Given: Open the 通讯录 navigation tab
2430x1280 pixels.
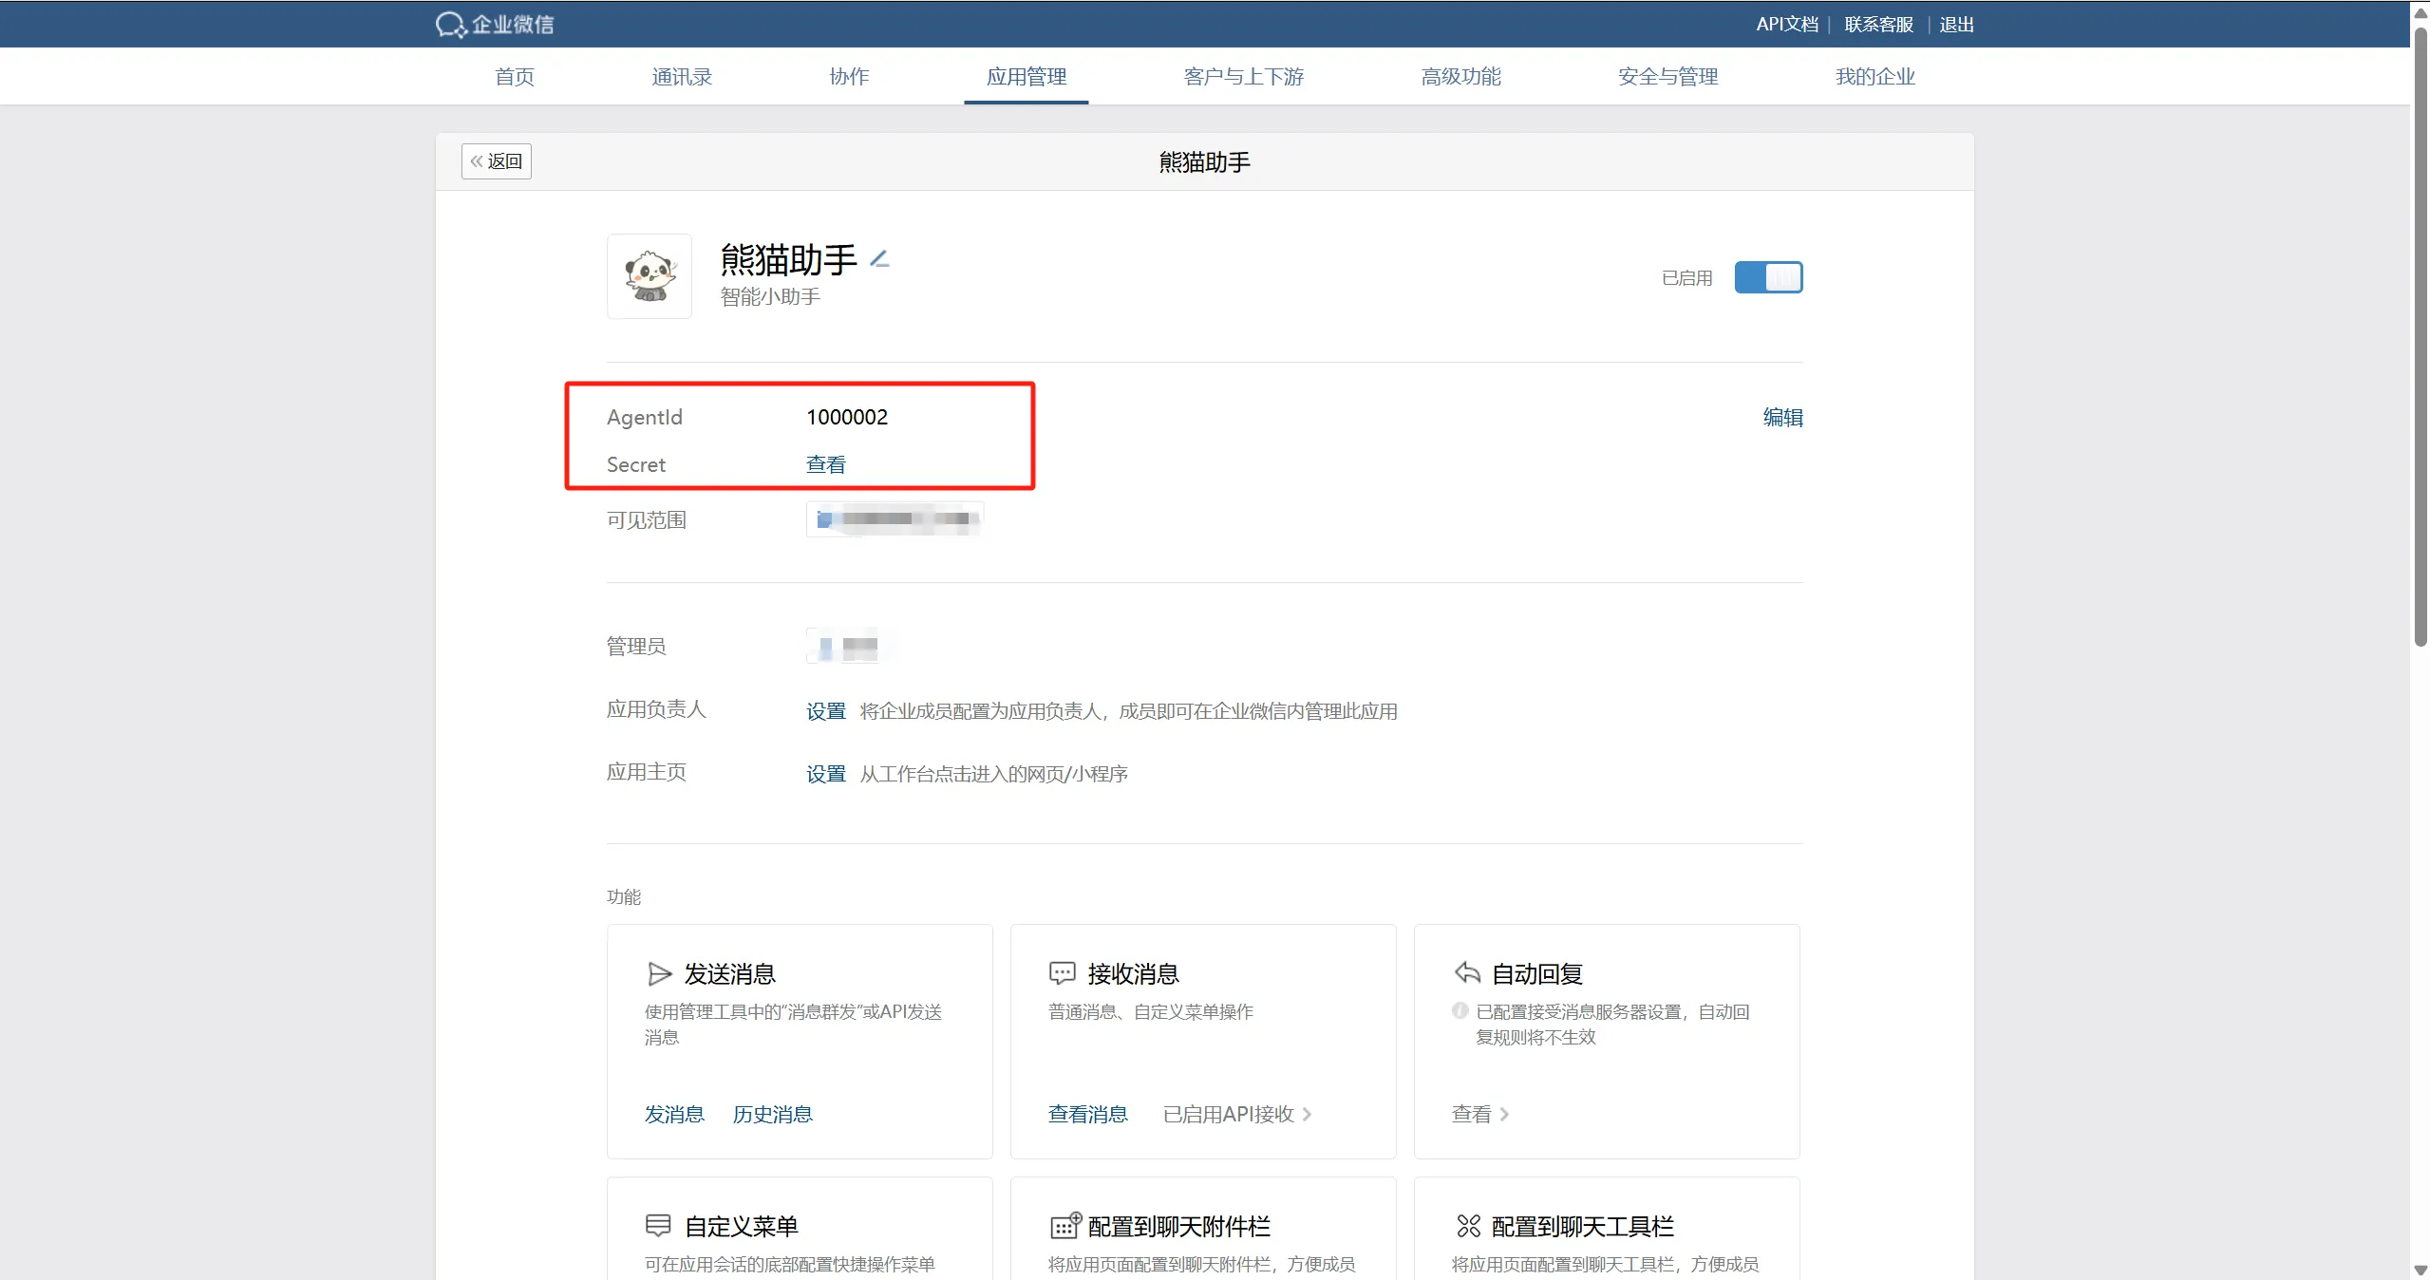Looking at the screenshot, I should pyautogui.click(x=681, y=77).
